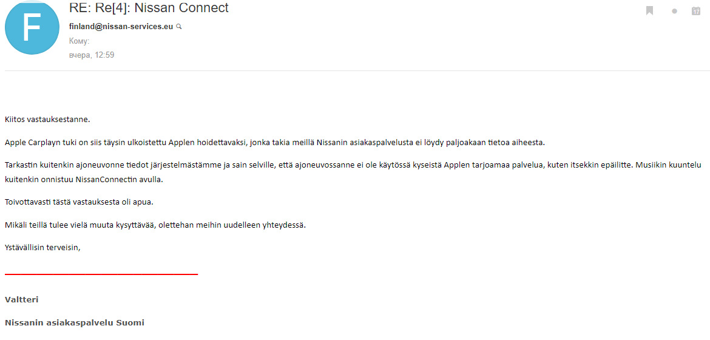Click the closing Ystävällisin terveisin,
The height and width of the screenshot is (340, 710).
pos(42,248)
